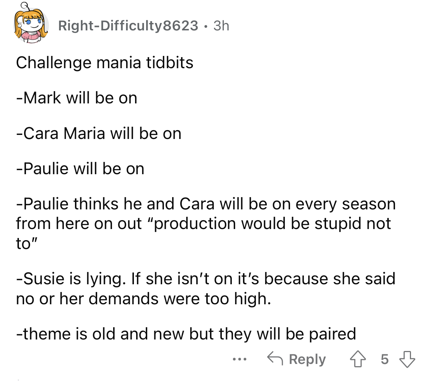Upvote the Right-Difficulty8623 comment

click(358, 359)
